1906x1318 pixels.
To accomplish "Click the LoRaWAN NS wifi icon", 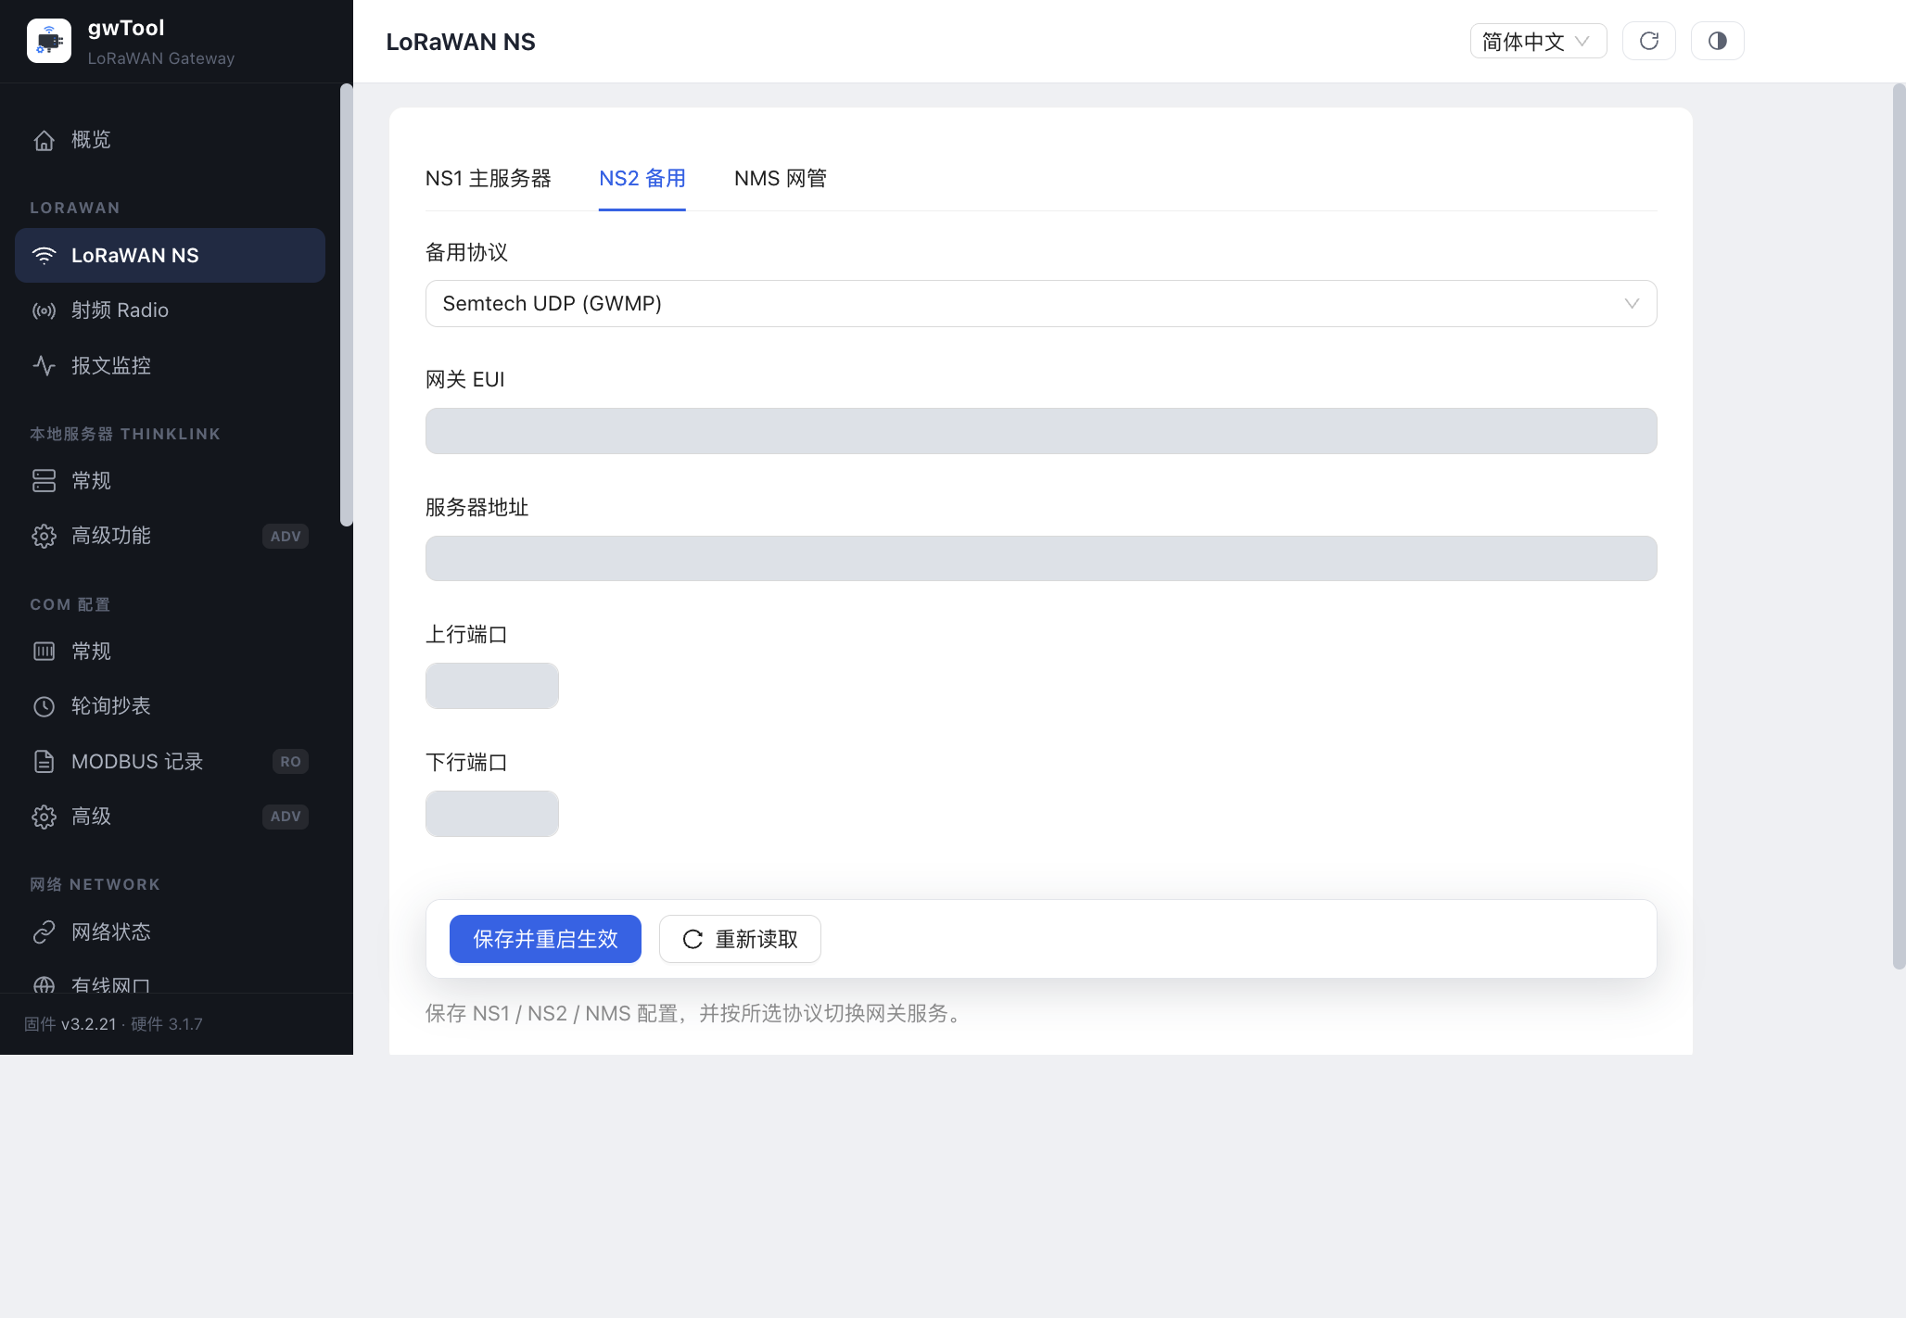I will 44,256.
